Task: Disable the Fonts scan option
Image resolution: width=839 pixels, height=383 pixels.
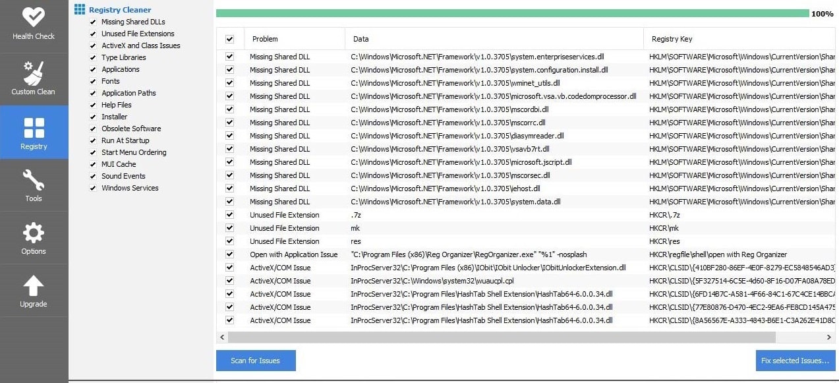Action: tap(94, 81)
